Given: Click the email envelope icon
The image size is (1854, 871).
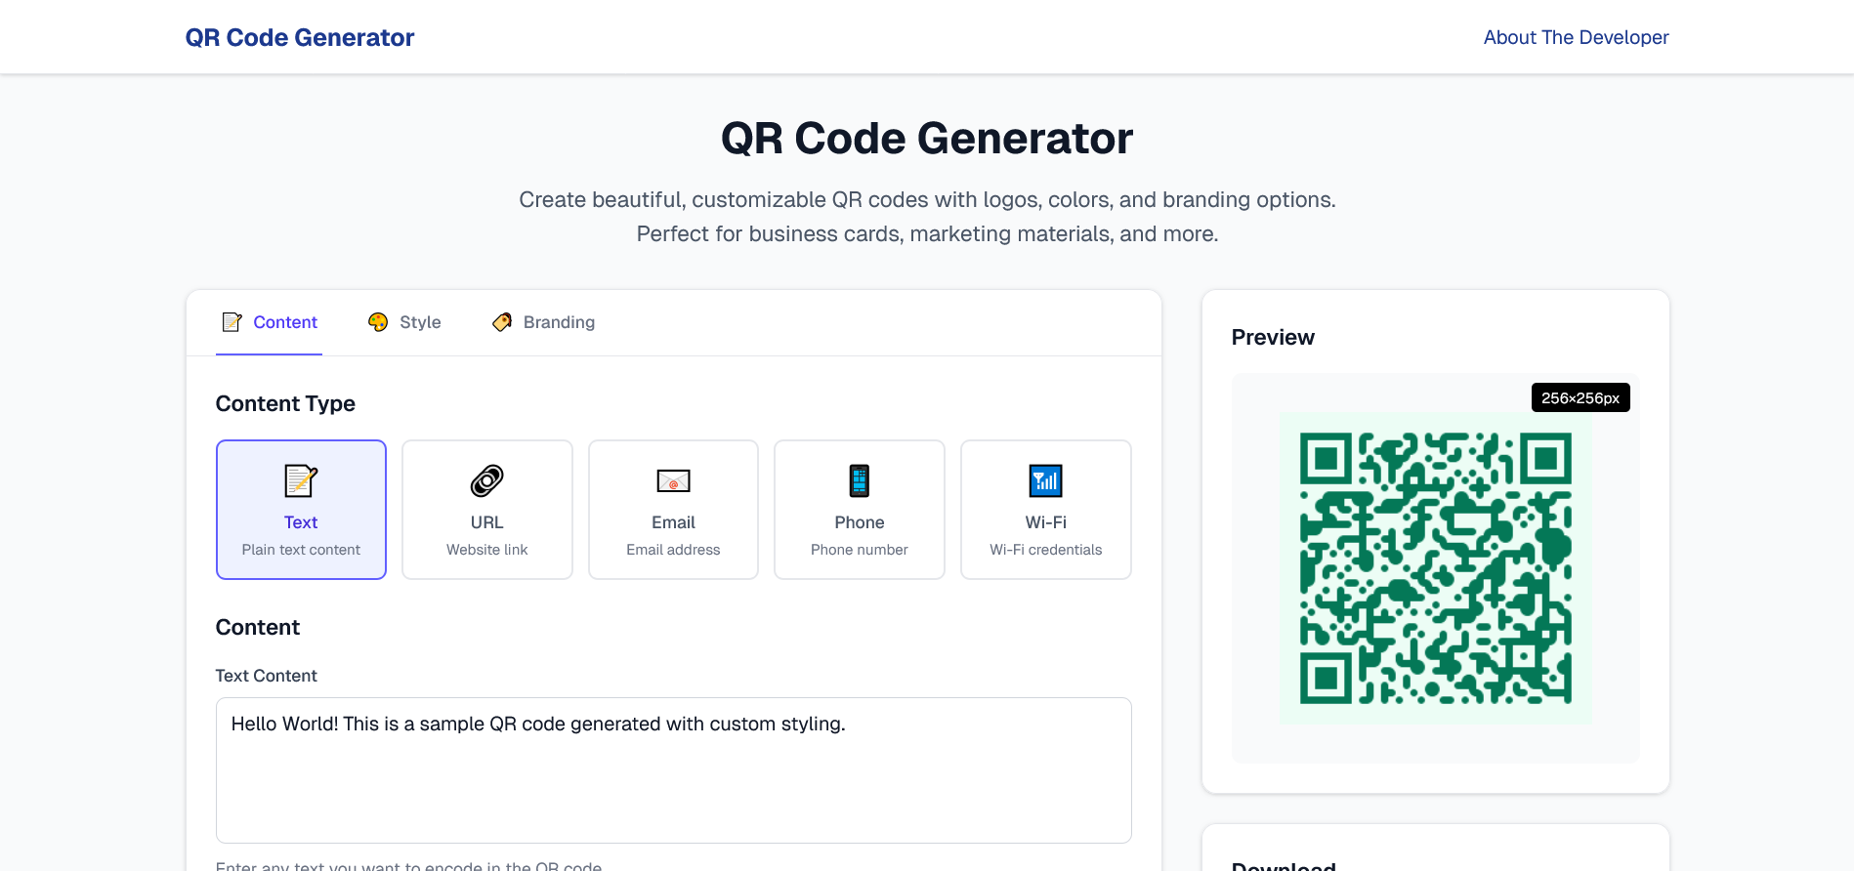Looking at the screenshot, I should tap(672, 480).
